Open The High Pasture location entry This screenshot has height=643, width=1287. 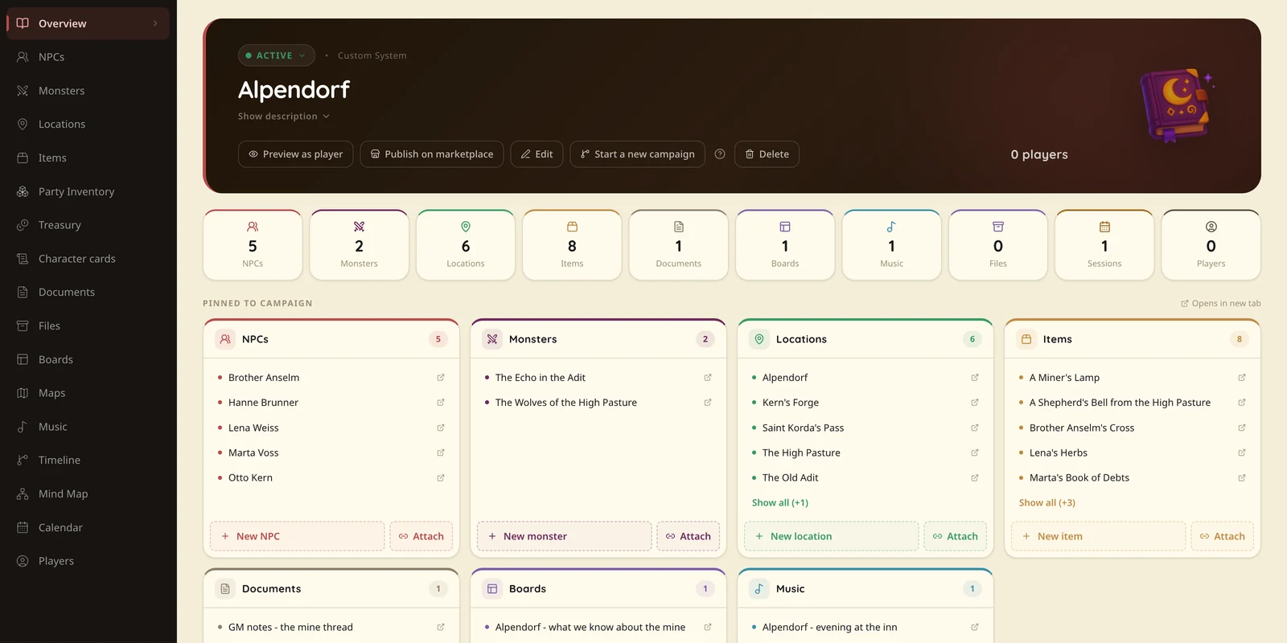pyautogui.click(x=866, y=453)
